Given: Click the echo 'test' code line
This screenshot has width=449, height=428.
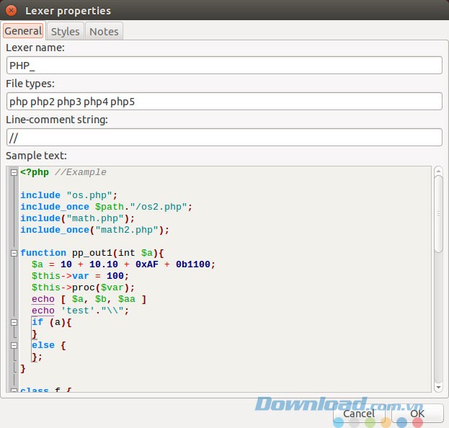Looking at the screenshot, I should (79, 311).
